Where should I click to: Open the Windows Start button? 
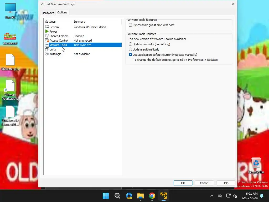[106, 196]
